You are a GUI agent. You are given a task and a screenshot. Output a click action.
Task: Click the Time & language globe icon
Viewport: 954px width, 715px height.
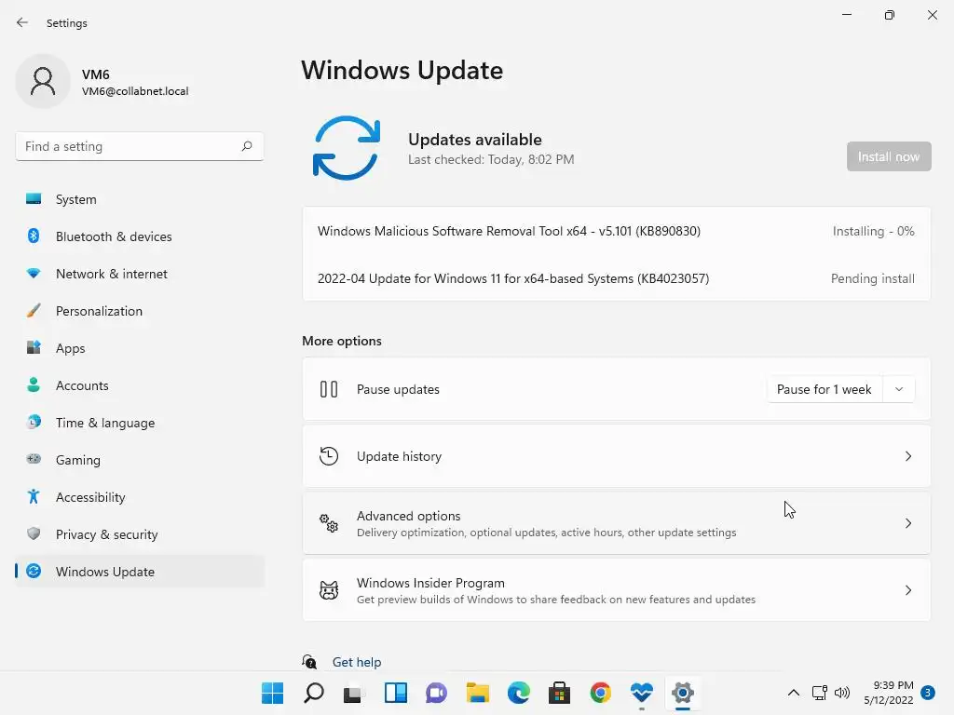pyautogui.click(x=34, y=422)
